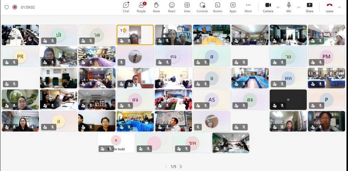Leave the meeting

coord(329,7)
